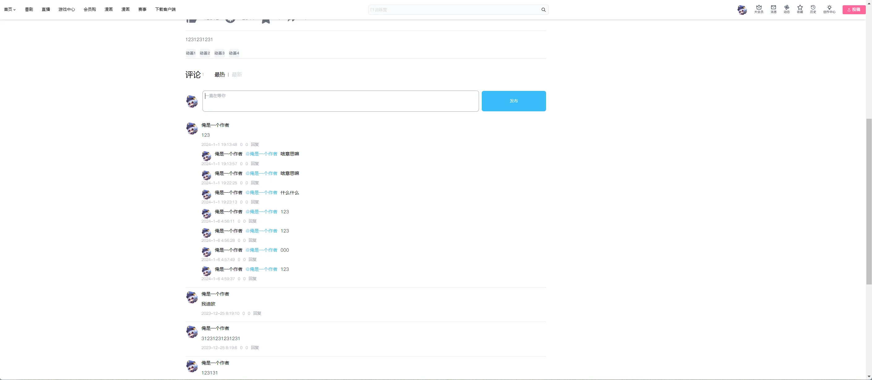Open the 消息 envelope icon
The height and width of the screenshot is (380, 872).
(x=773, y=9)
